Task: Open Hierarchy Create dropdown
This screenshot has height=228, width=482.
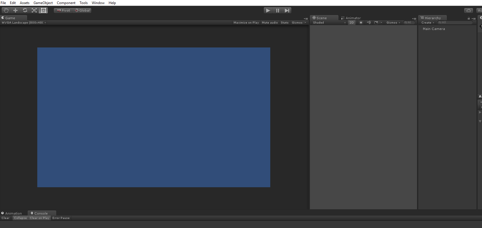Action: pyautogui.click(x=428, y=22)
